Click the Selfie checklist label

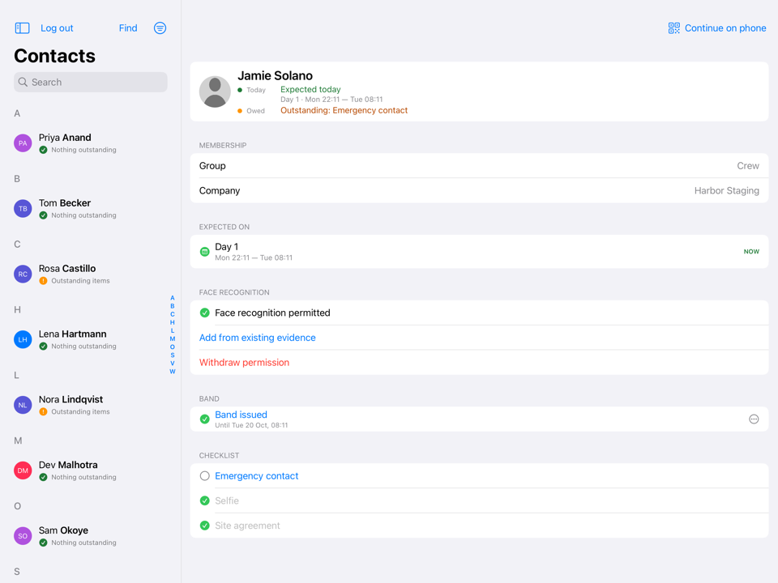click(x=227, y=500)
